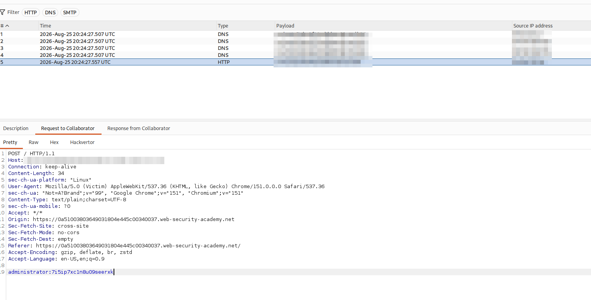Viewport: 591px width, 300px height.
Task: Select interaction row number 4
Action: click(295, 55)
